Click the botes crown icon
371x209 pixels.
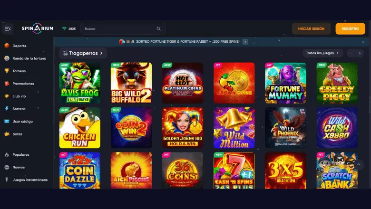point(7,134)
